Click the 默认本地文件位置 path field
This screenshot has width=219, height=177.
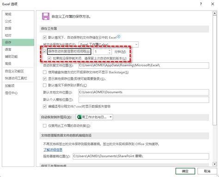click(x=144, y=92)
